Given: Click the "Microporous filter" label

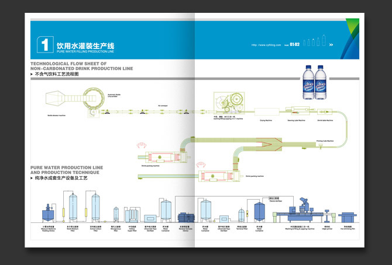Looking at the screenshot, I should [116, 229].
